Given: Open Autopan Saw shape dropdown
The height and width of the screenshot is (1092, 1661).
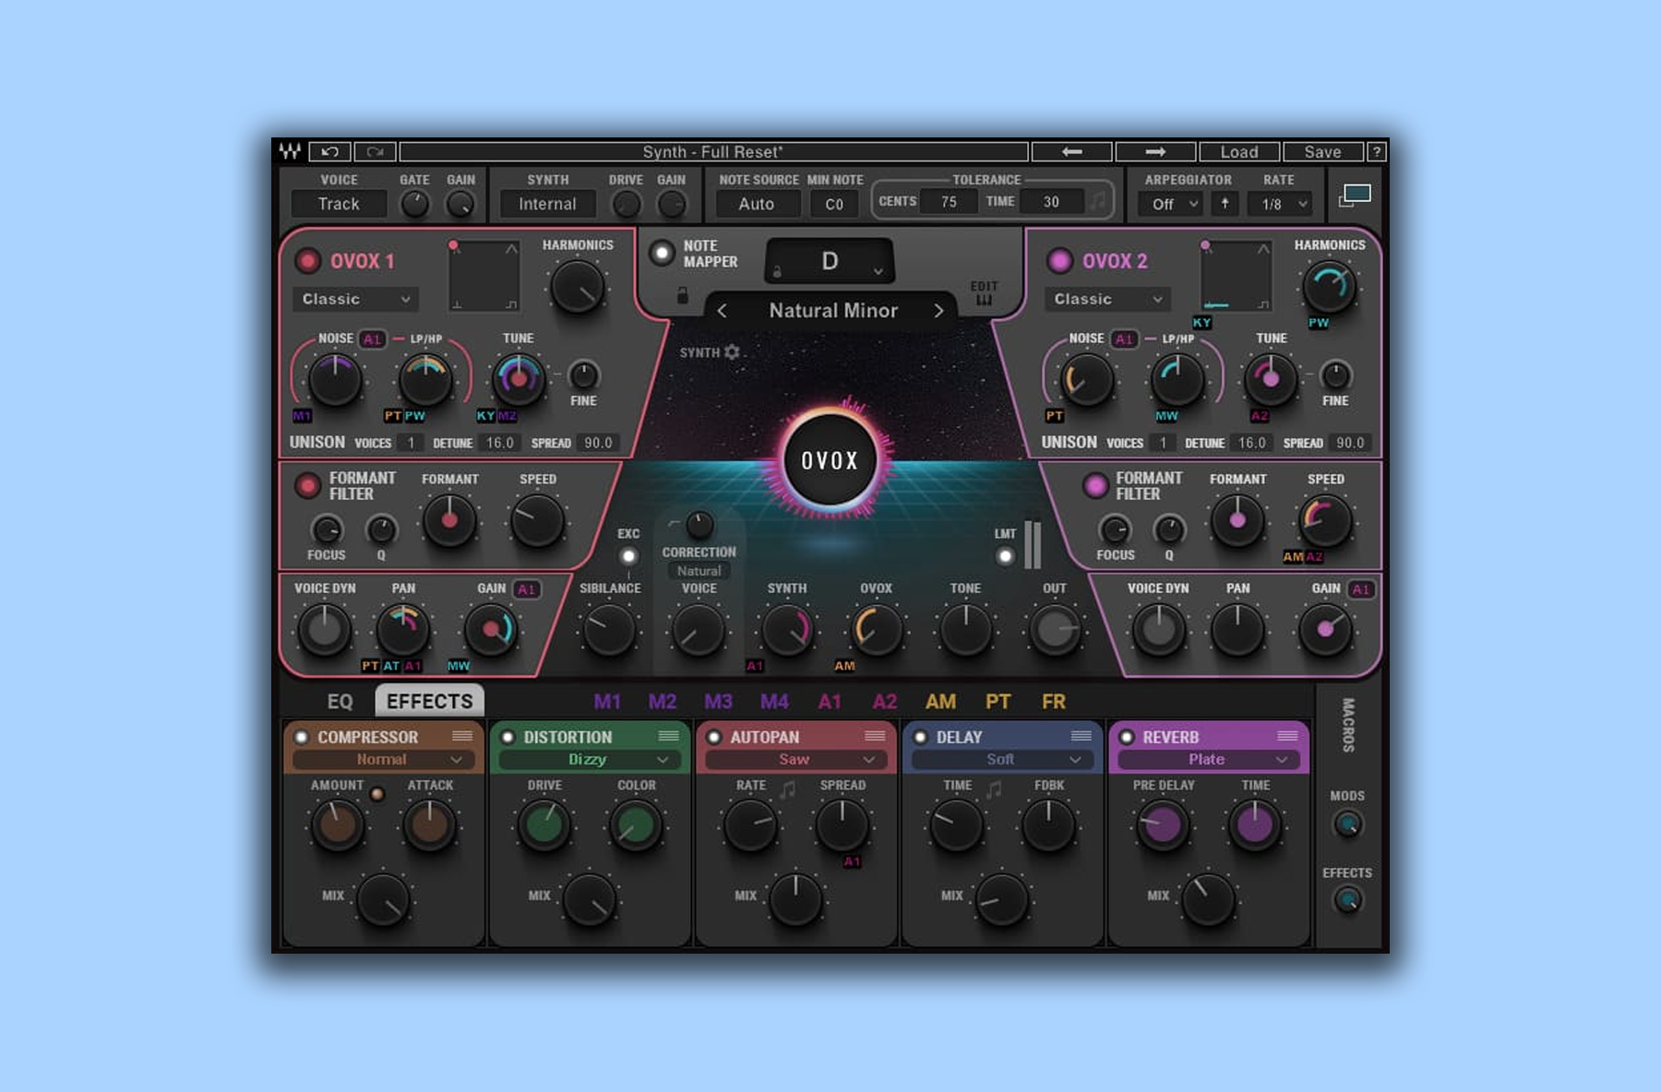Looking at the screenshot, I should coord(795,759).
